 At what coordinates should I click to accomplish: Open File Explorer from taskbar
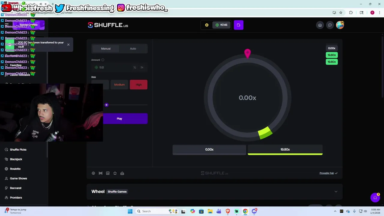pyautogui.click(x=210, y=211)
